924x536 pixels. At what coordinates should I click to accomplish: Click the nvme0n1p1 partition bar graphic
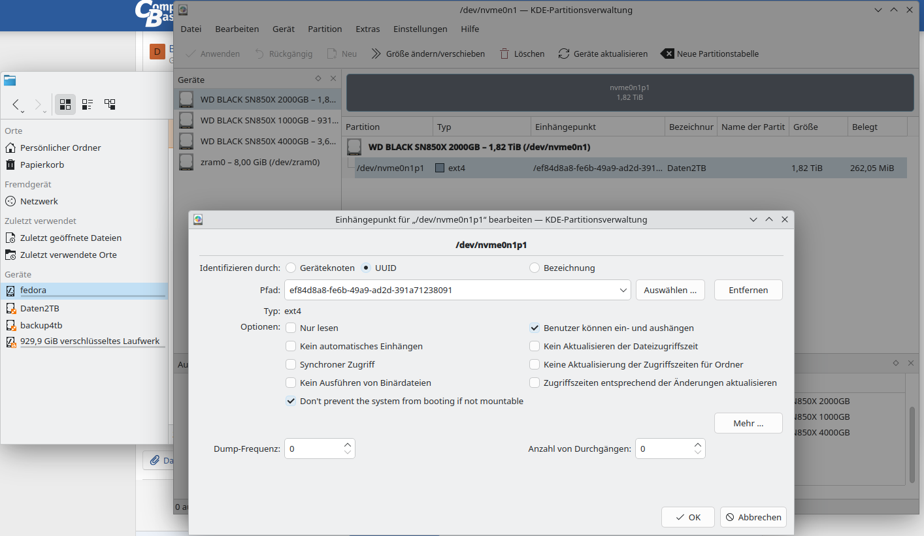629,92
